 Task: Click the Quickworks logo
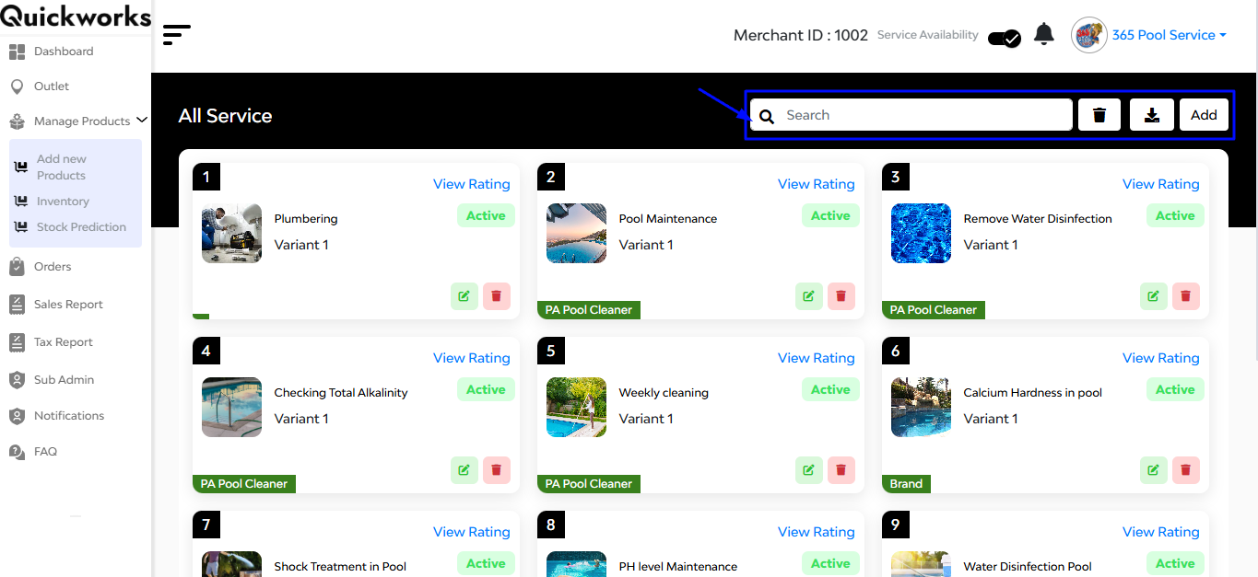click(x=76, y=16)
